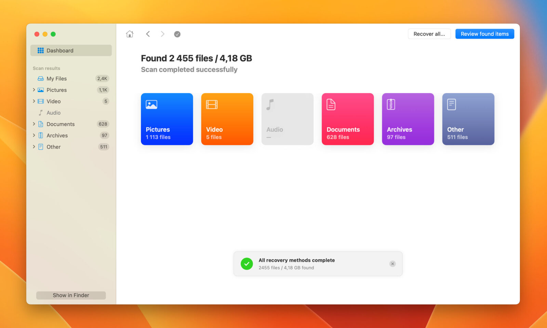547x328 pixels.
Task: Click the Show in Finder button
Action: [71, 295]
